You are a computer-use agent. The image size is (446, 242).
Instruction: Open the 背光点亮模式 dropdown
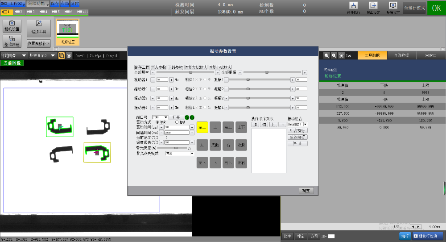click(192, 153)
